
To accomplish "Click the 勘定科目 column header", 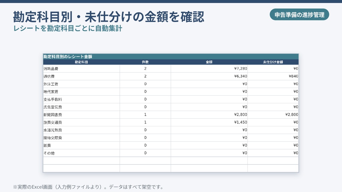I will click(81, 62).
